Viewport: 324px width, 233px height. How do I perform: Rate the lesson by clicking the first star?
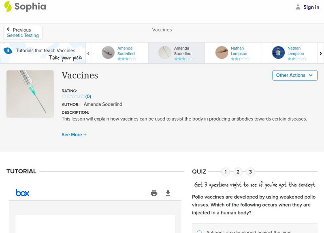pos(63,96)
